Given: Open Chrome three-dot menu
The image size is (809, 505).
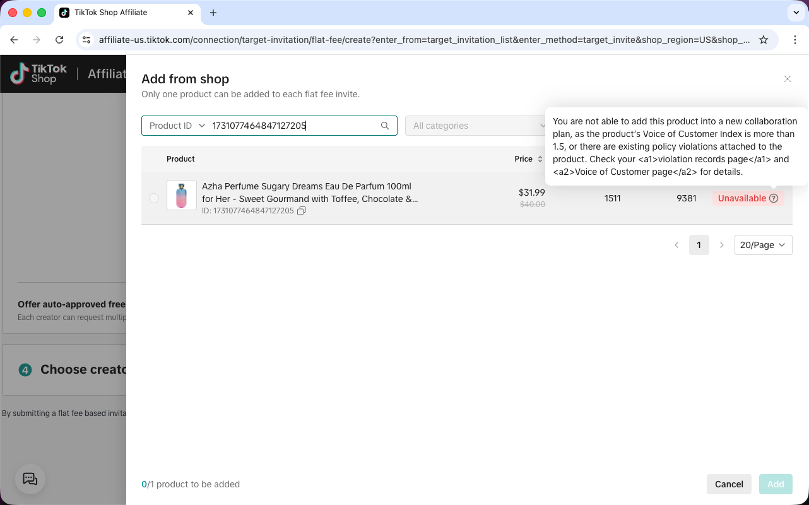Looking at the screenshot, I should point(795,40).
